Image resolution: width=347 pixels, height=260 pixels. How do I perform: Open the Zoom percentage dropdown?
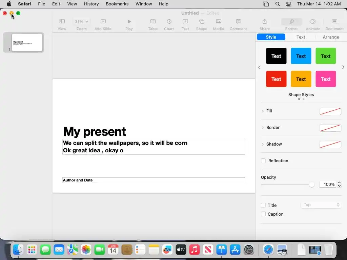pyautogui.click(x=81, y=22)
